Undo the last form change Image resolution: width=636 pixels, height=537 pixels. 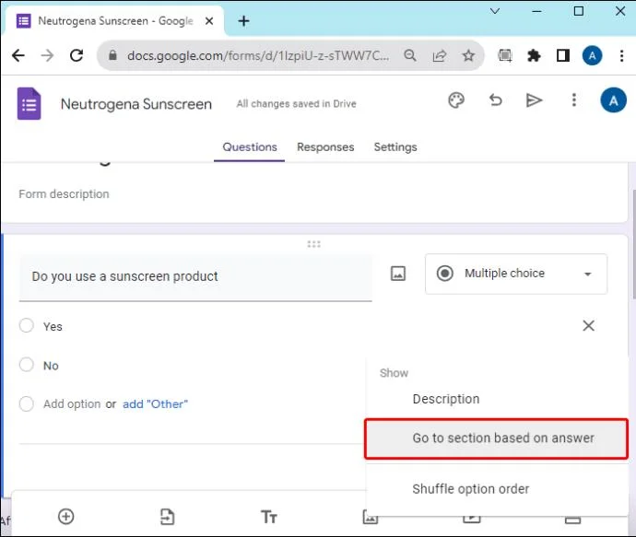(495, 100)
